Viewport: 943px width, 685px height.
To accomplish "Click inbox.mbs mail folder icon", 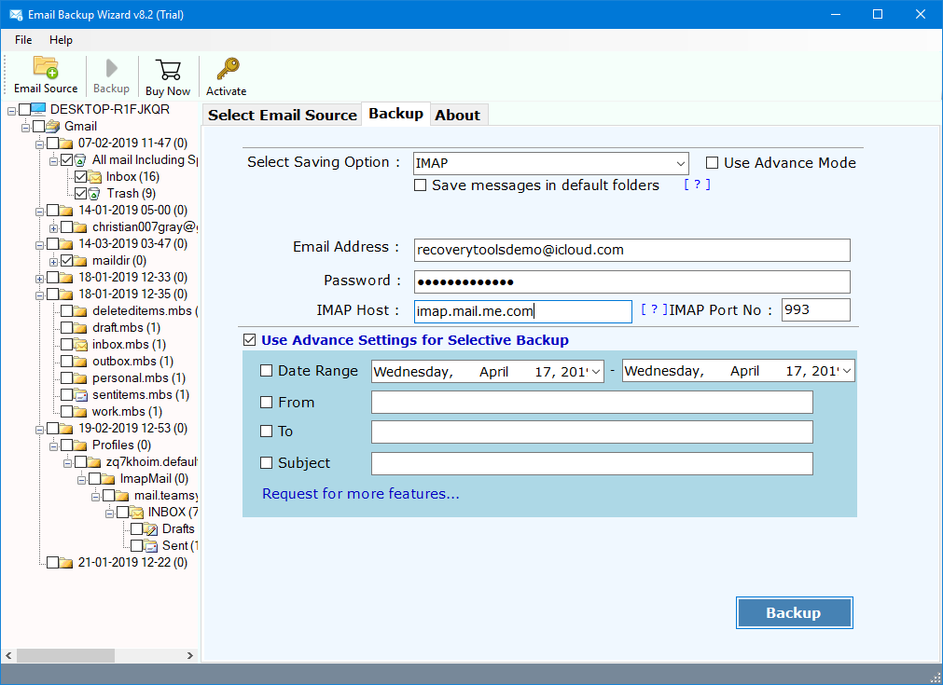I will (x=80, y=344).
